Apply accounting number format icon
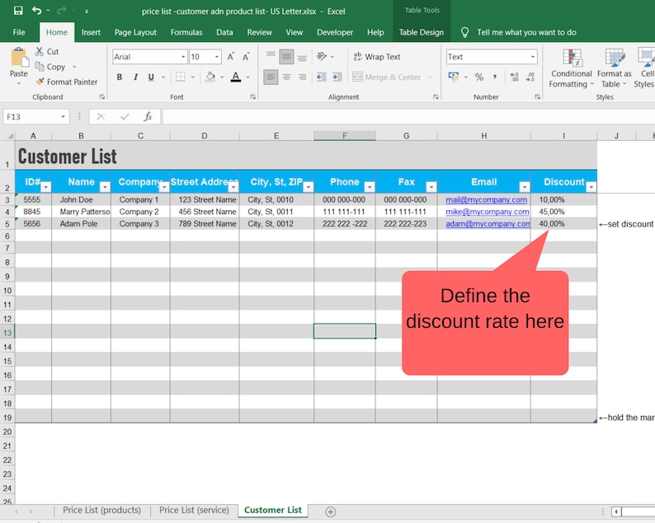The width and height of the screenshot is (655, 523). point(453,77)
